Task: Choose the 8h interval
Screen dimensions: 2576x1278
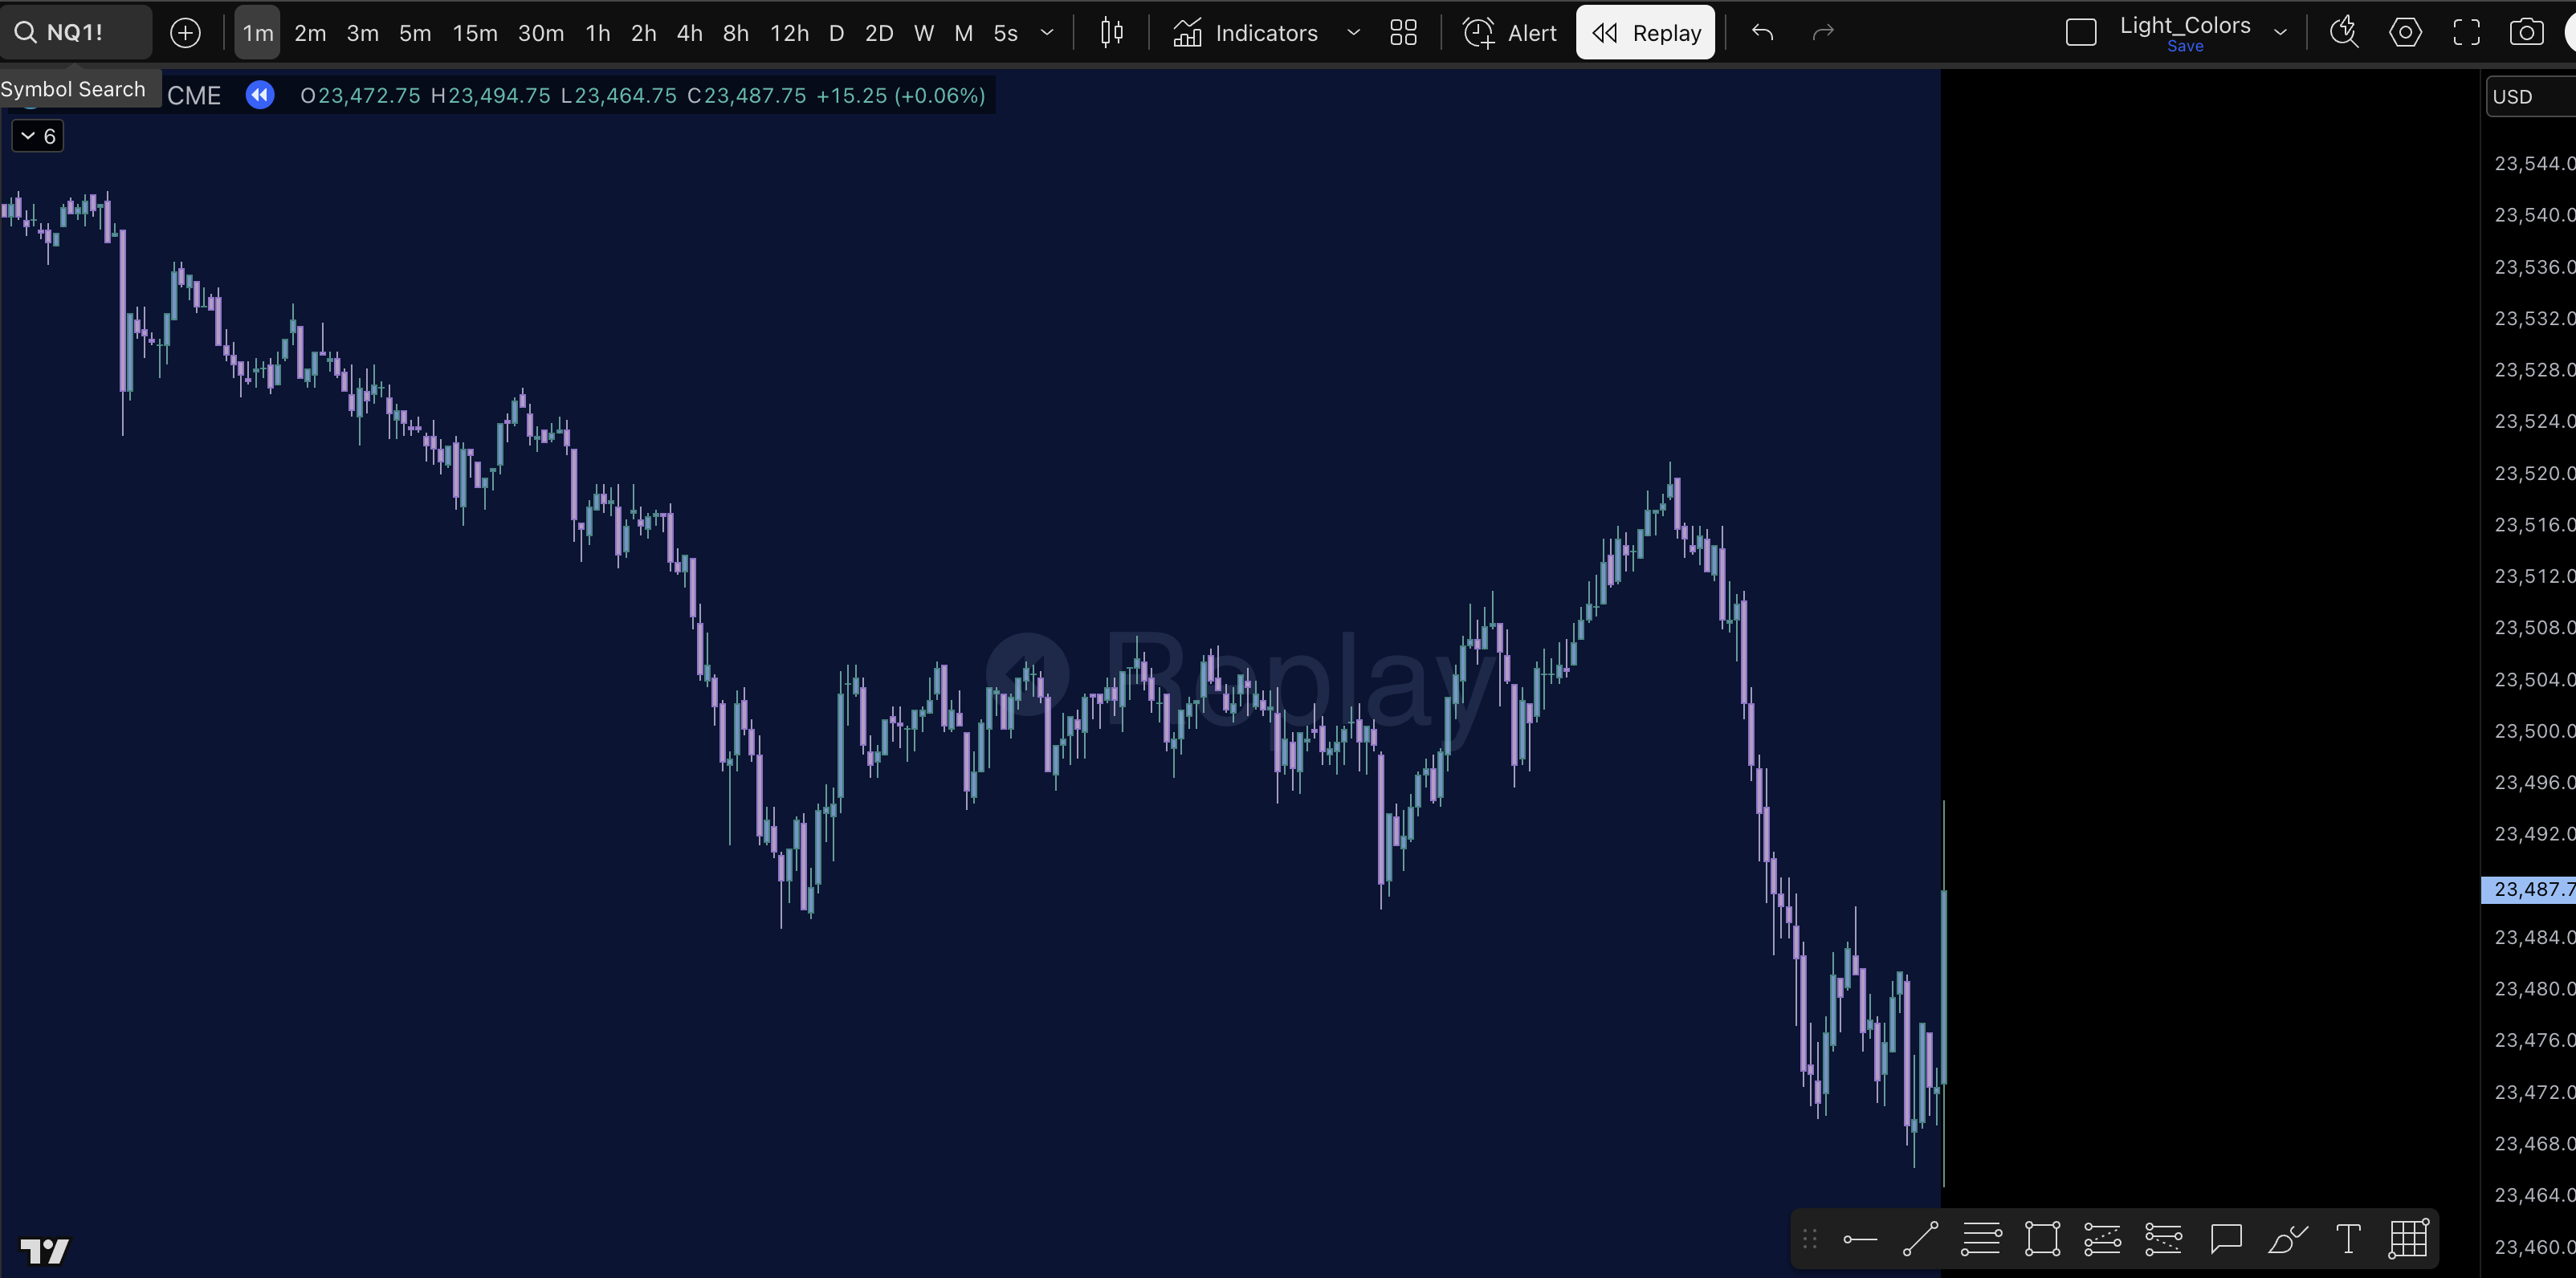Action: pyautogui.click(x=736, y=33)
